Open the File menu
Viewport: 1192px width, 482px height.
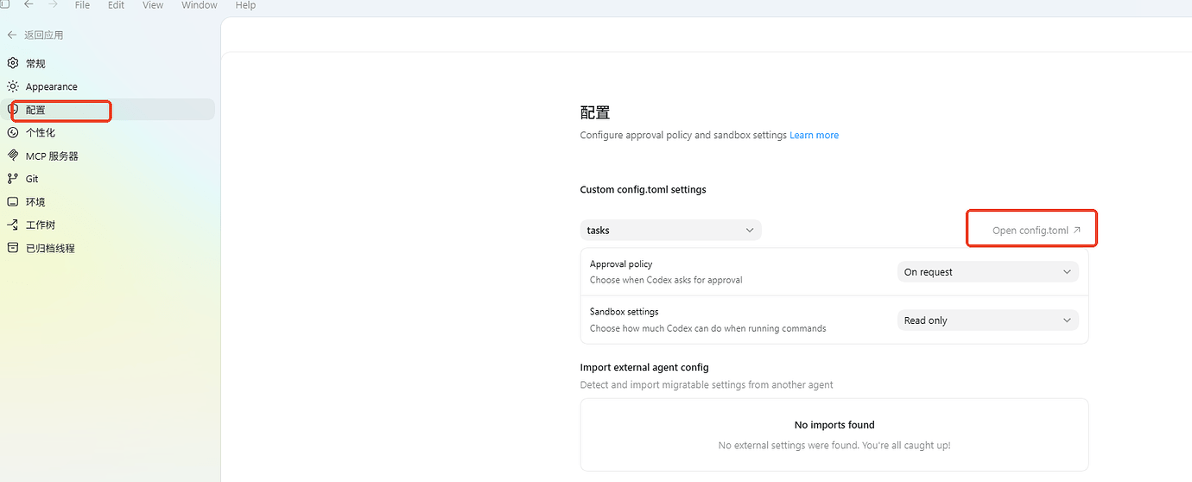[x=82, y=5]
